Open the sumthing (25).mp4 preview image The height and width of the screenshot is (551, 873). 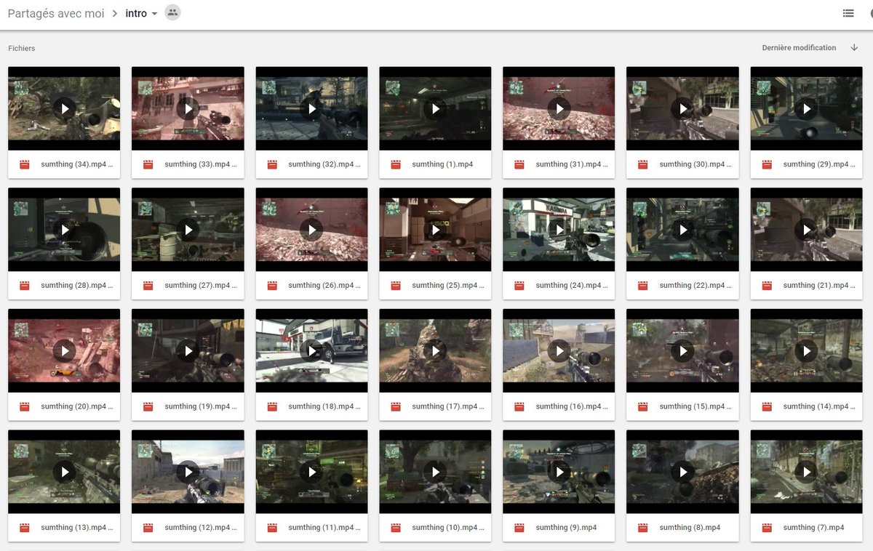pyautogui.click(x=435, y=230)
